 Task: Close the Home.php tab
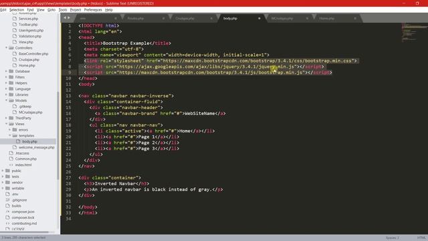coord(355,18)
